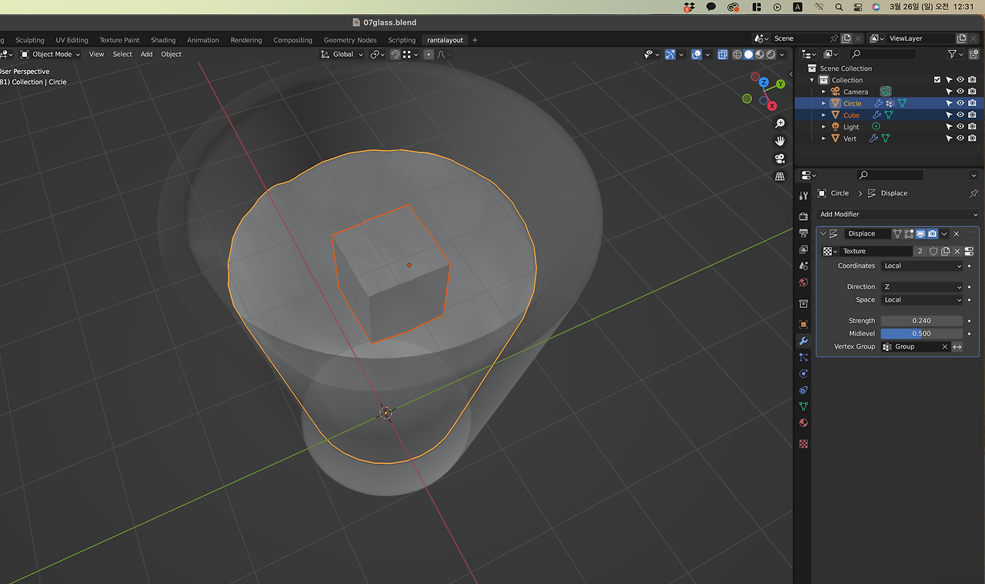The image size is (985, 584).
Task: Hide the Cube object with eye icon
Action: click(960, 115)
